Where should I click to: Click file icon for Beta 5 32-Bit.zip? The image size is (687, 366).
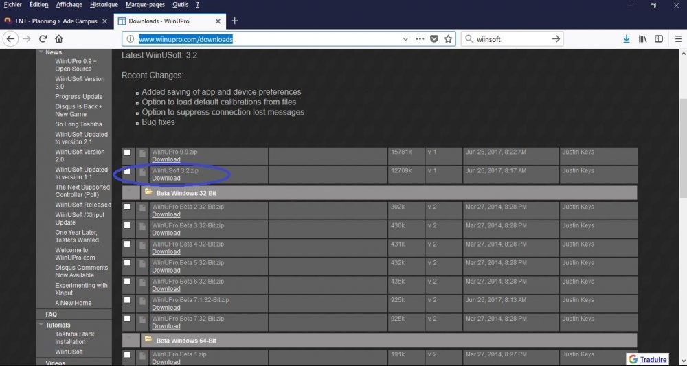point(142,264)
